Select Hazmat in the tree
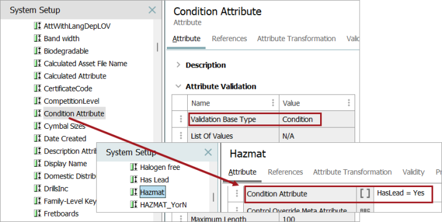The image size is (442, 222). [x=152, y=193]
